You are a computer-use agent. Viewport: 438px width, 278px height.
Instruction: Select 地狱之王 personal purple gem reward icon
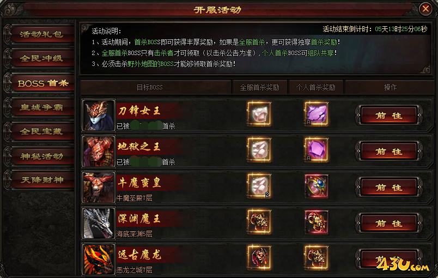tap(316, 150)
